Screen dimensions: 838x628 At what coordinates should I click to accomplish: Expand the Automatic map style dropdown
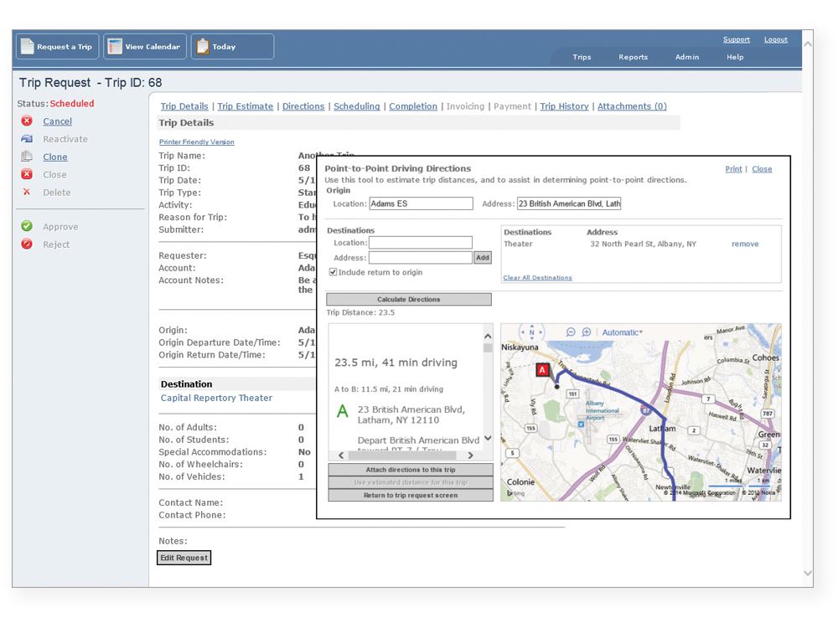tap(622, 332)
